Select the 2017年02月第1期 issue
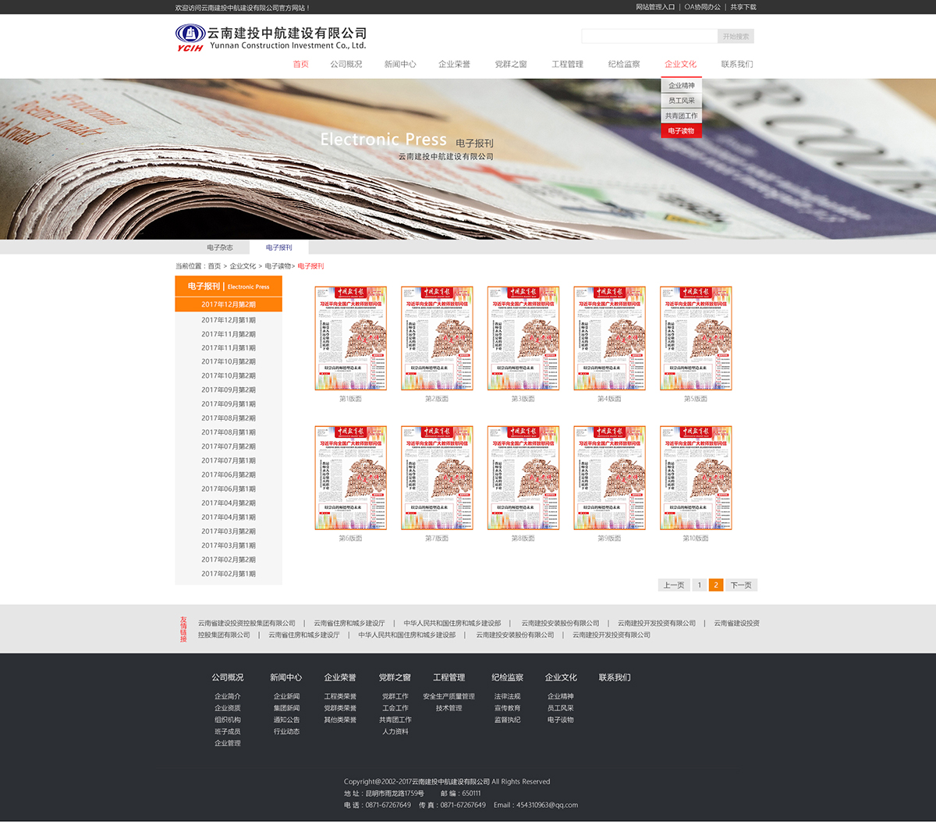 click(228, 573)
